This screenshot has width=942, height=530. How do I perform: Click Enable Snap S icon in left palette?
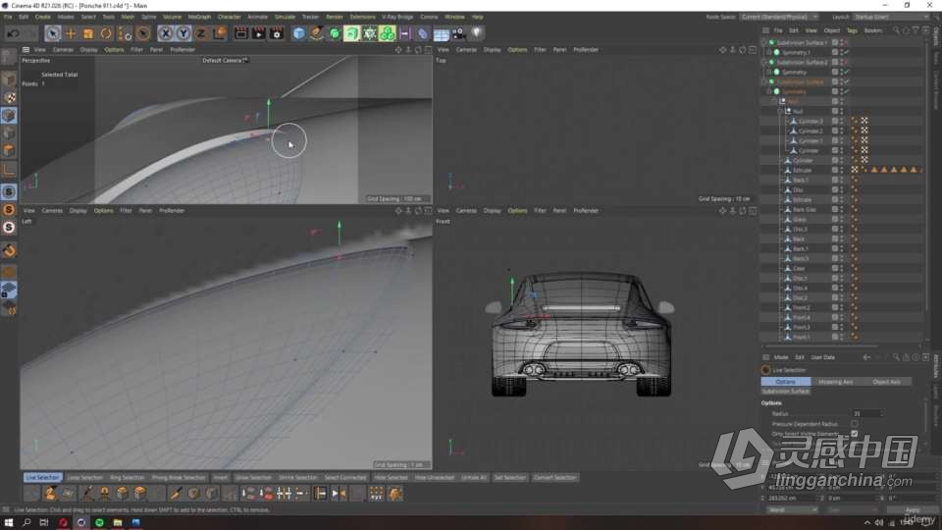tap(9, 191)
